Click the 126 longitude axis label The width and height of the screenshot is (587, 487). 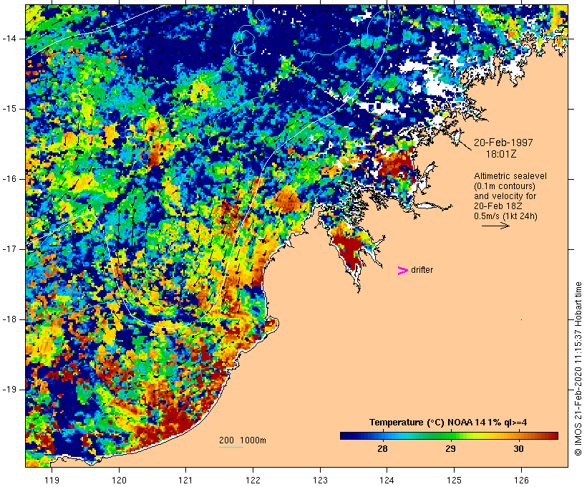[521, 480]
